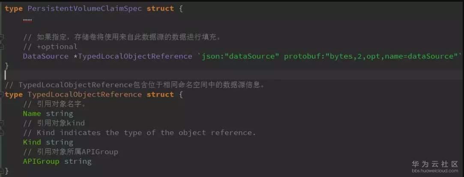Click the closing brace of PersistentVolumeClaimSpec
Image resolution: width=464 pixels, height=177 pixels.
[x=7, y=66]
